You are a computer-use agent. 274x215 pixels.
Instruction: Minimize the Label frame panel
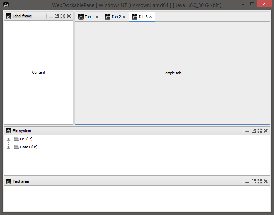51,16
